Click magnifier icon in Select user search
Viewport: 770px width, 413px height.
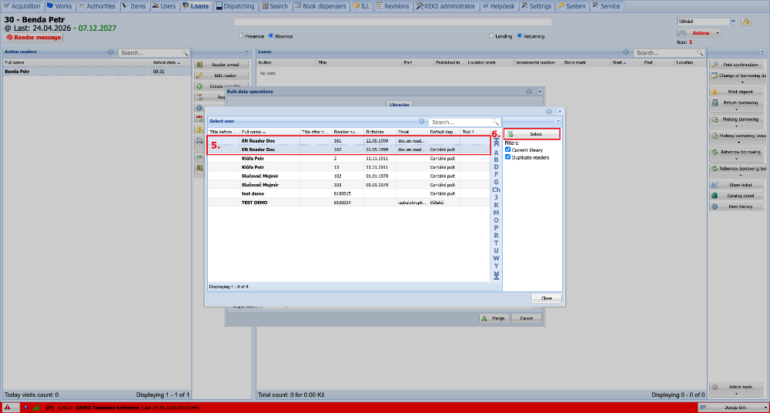coord(496,122)
